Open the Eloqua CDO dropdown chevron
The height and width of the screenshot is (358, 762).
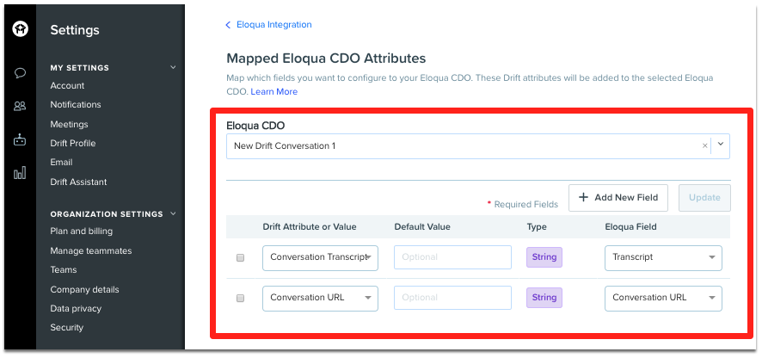(x=721, y=145)
